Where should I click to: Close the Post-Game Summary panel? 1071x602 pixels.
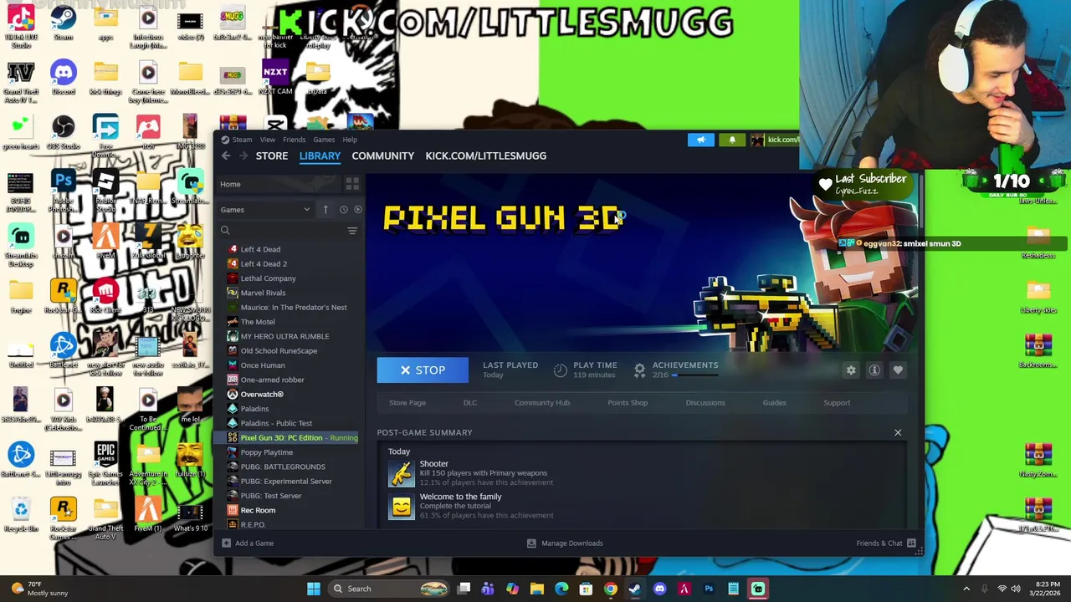[898, 432]
